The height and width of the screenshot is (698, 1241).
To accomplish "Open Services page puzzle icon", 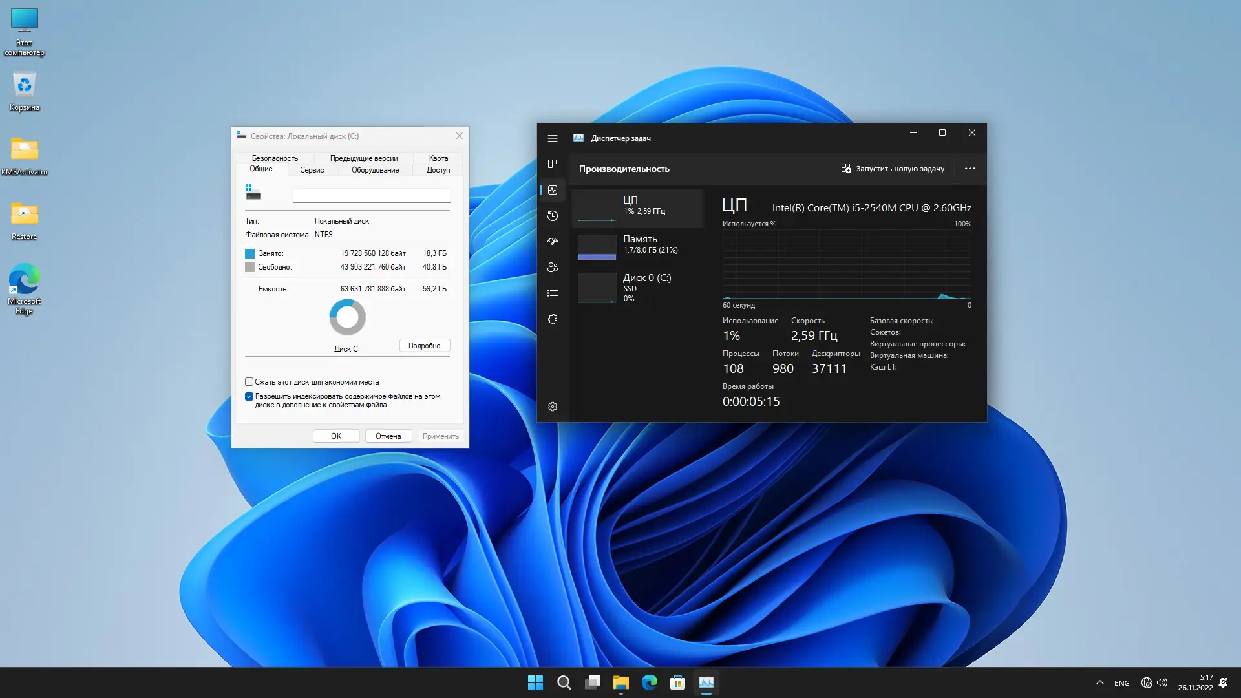I will point(552,319).
